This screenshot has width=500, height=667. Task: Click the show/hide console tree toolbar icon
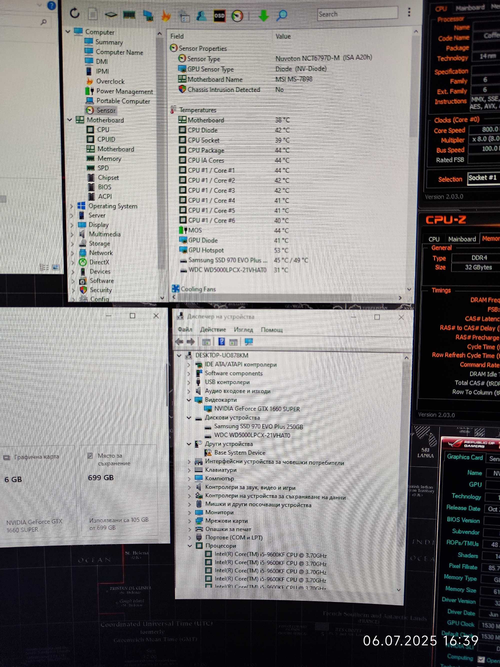pyautogui.click(x=206, y=342)
